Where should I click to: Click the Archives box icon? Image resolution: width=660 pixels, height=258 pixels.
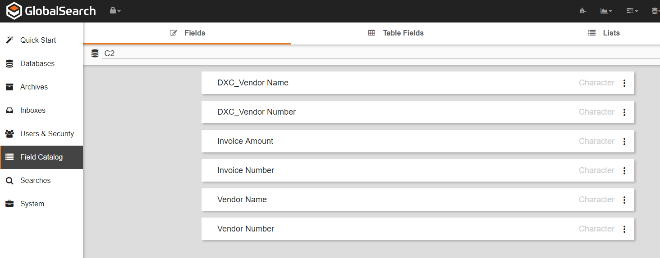[9, 87]
